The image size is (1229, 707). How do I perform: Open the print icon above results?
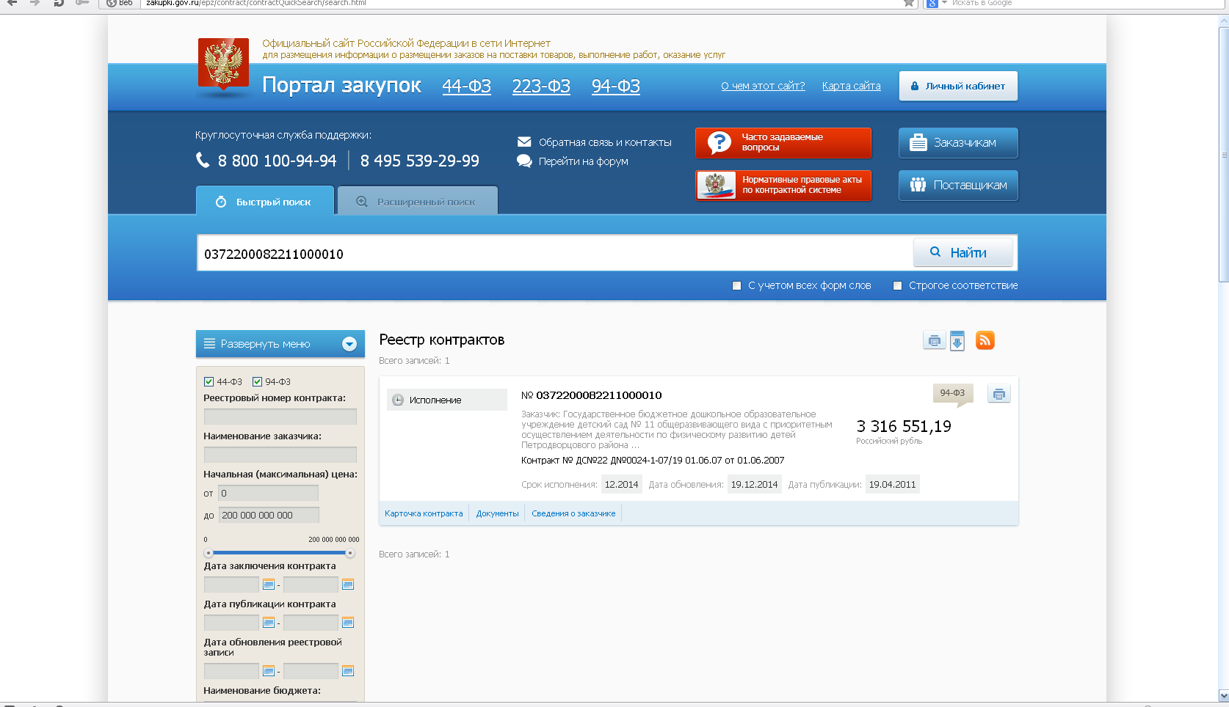(934, 340)
